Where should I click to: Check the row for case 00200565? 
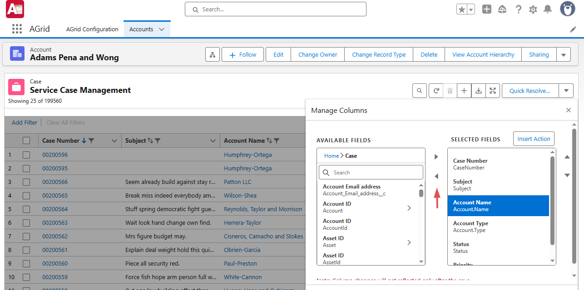point(26,196)
